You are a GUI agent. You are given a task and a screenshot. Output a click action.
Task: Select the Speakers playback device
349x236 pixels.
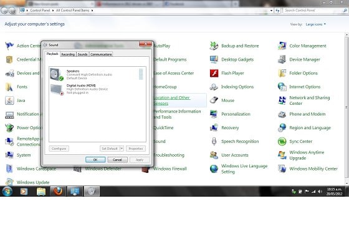point(97,74)
